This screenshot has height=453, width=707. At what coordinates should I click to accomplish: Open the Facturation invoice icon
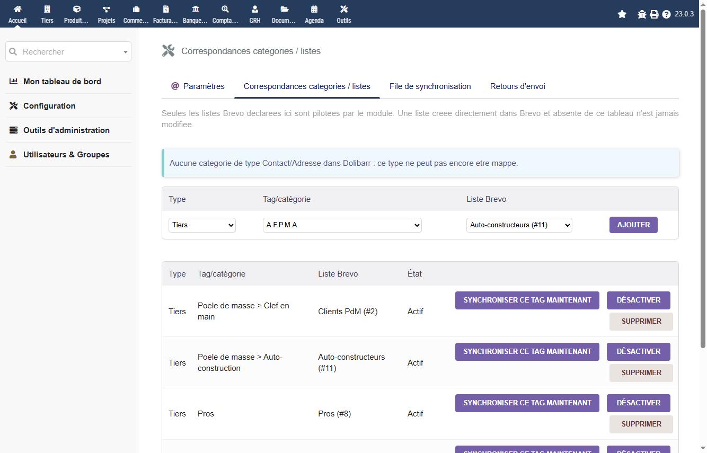point(166,9)
